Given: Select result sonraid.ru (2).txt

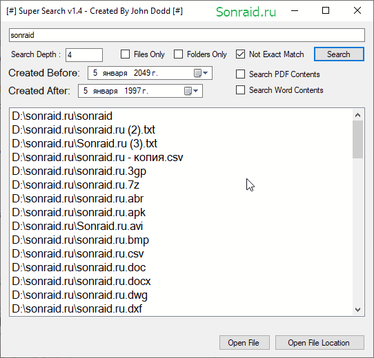Looking at the screenshot, I should point(83,129).
